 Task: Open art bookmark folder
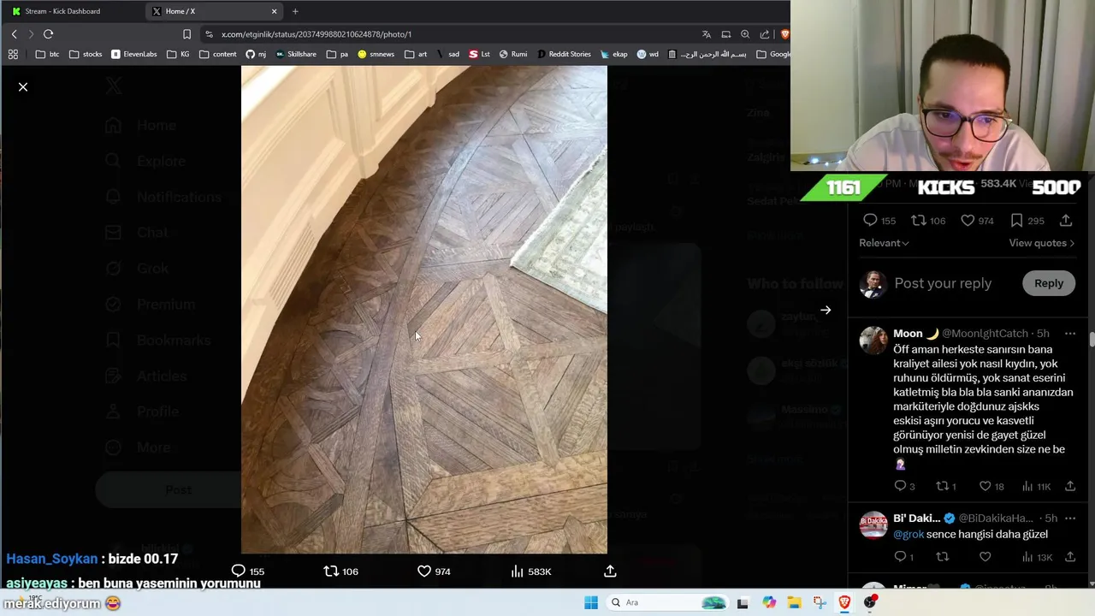coord(416,54)
